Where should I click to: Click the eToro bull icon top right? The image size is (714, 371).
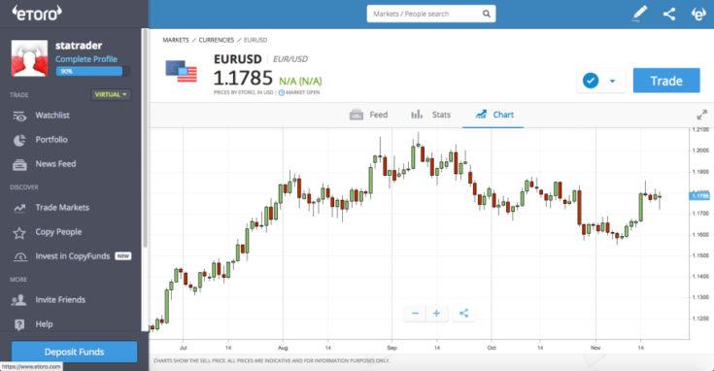699,15
